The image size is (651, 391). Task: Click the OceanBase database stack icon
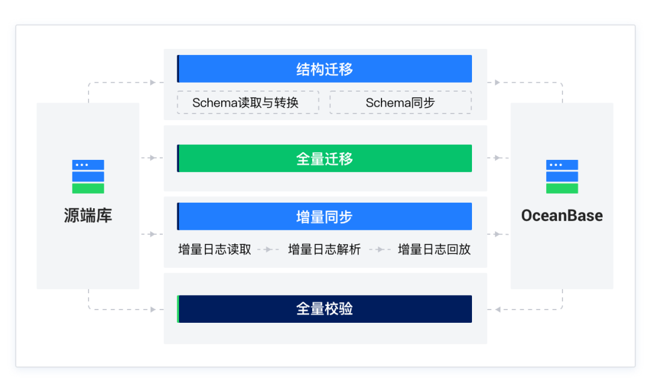[x=562, y=176]
